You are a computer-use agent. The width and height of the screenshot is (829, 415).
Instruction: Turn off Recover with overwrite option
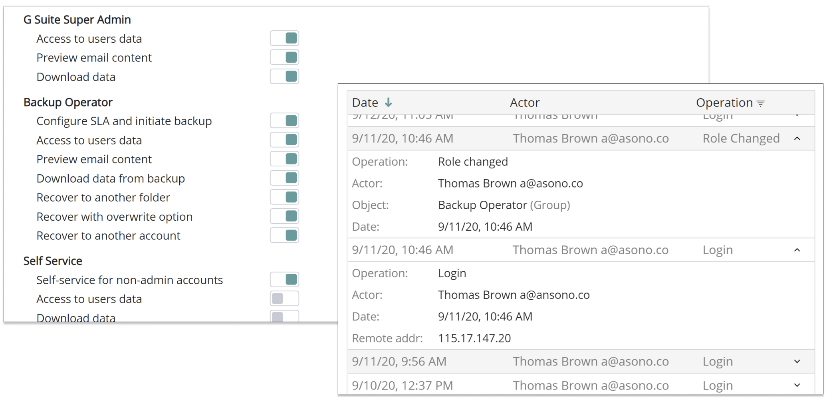284,216
